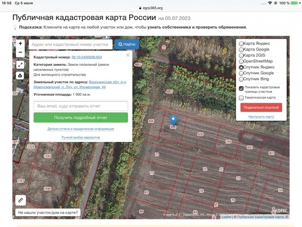
Task: Click 'Уточненная площадь: 1 000 кв.м.' text
Action: pos(62,95)
